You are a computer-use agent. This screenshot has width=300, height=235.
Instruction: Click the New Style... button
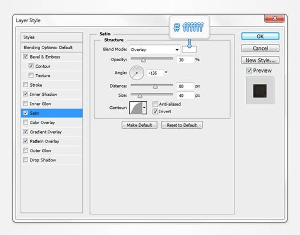point(260,60)
